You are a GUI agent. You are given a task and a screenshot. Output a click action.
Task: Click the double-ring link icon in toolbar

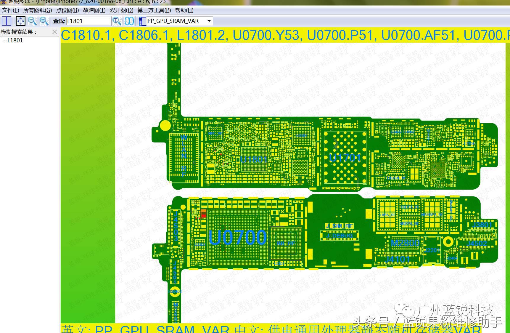tap(129, 21)
